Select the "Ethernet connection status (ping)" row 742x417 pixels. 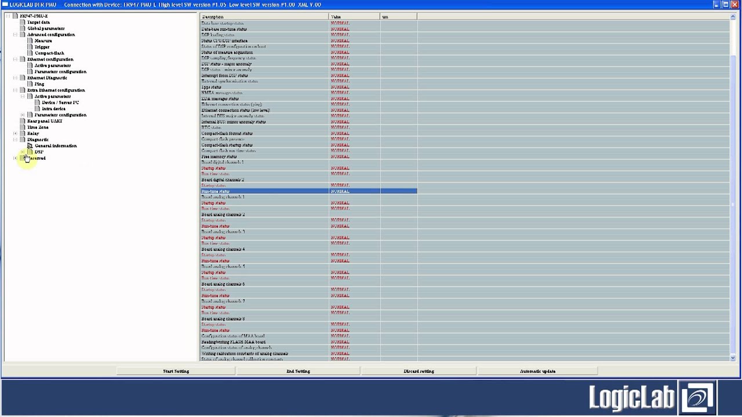[x=308, y=104]
